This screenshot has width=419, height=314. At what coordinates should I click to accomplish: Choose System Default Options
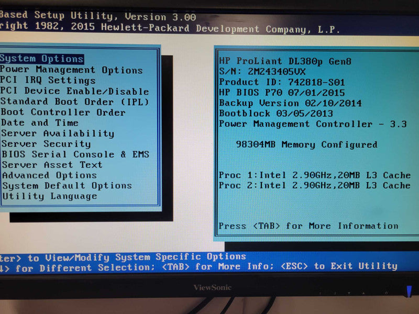67,186
